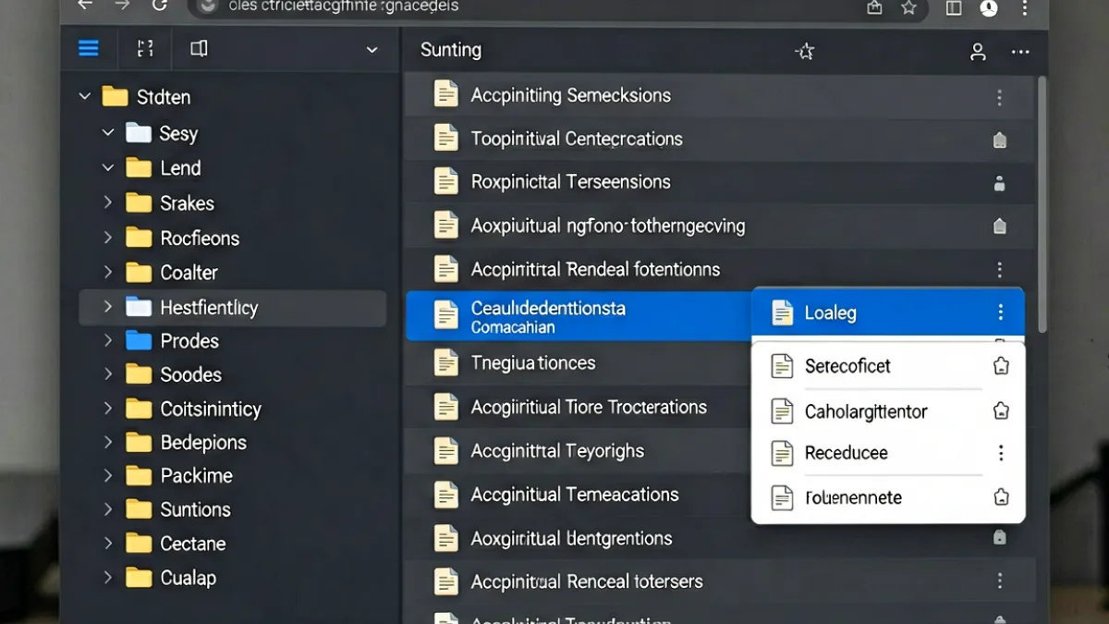Click the selection frame icon in sidebar header
1109x624 pixels.
tap(144, 49)
